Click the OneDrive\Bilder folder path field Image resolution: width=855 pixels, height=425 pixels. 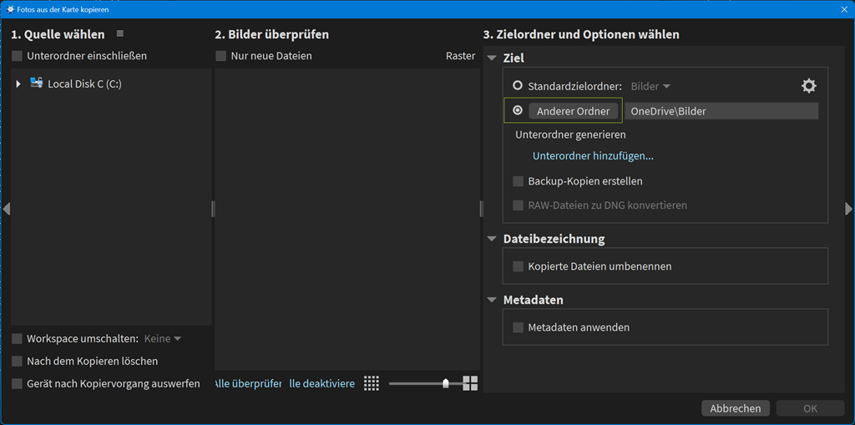721,111
